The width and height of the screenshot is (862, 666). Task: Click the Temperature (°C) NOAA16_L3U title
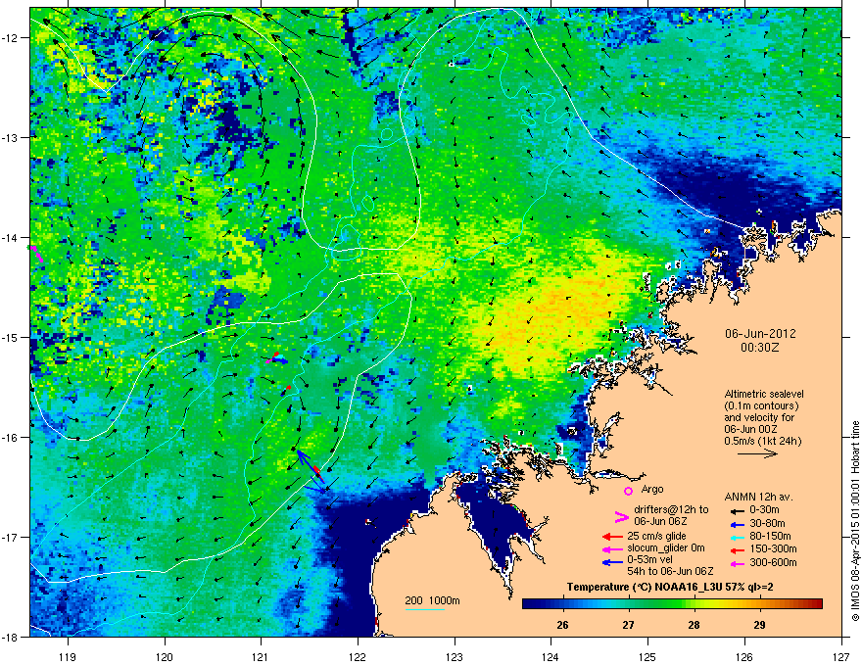click(670, 588)
